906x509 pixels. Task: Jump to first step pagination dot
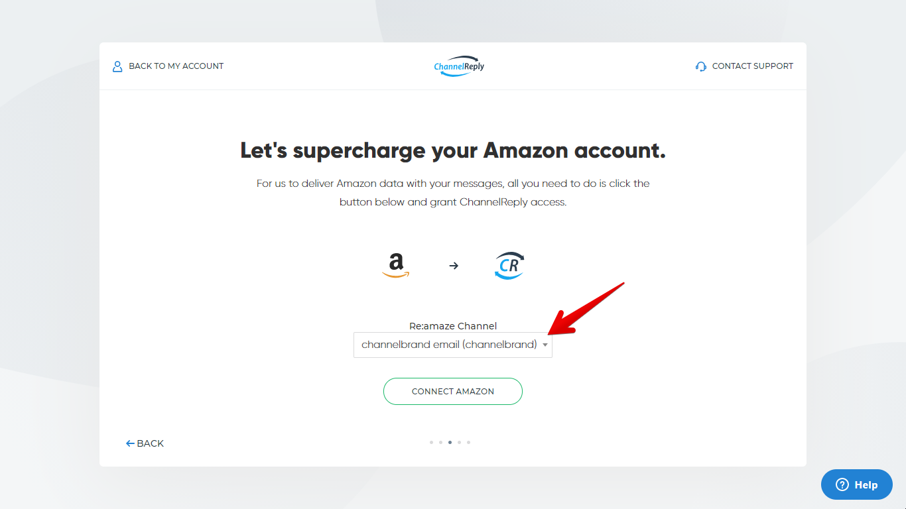(431, 442)
